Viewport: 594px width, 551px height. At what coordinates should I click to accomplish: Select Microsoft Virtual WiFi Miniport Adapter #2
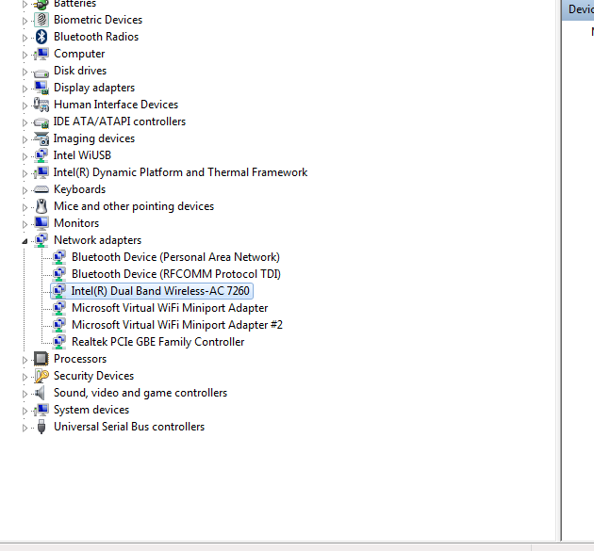point(177,325)
